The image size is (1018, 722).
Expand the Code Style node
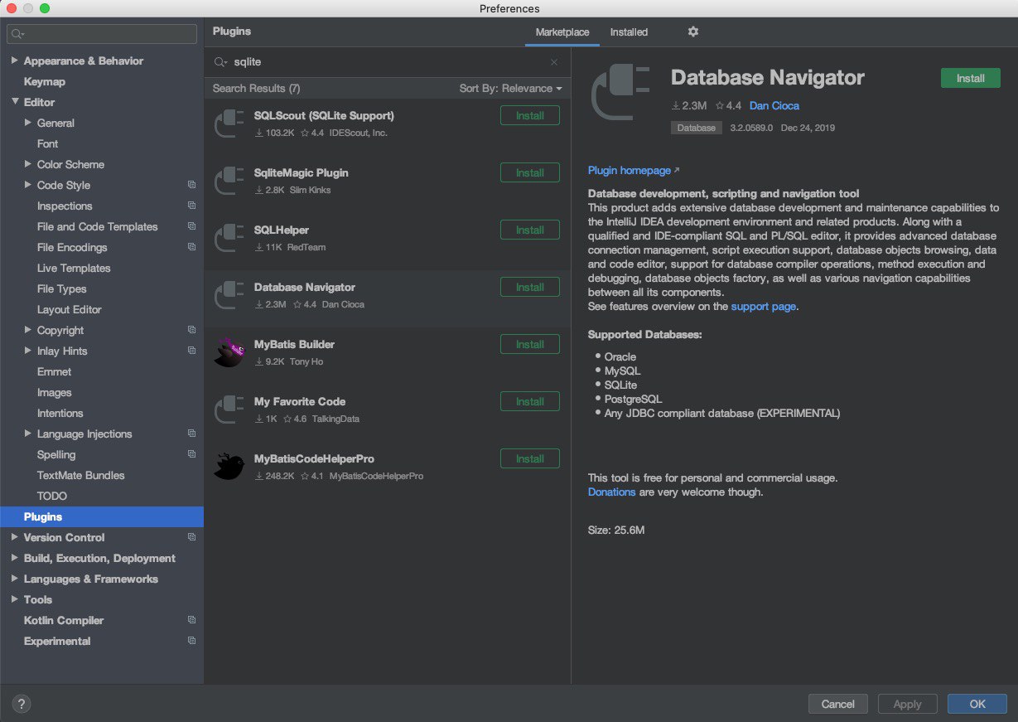pyautogui.click(x=28, y=185)
